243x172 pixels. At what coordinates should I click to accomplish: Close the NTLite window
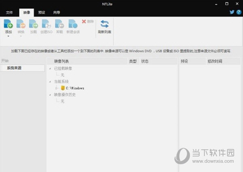237,4
